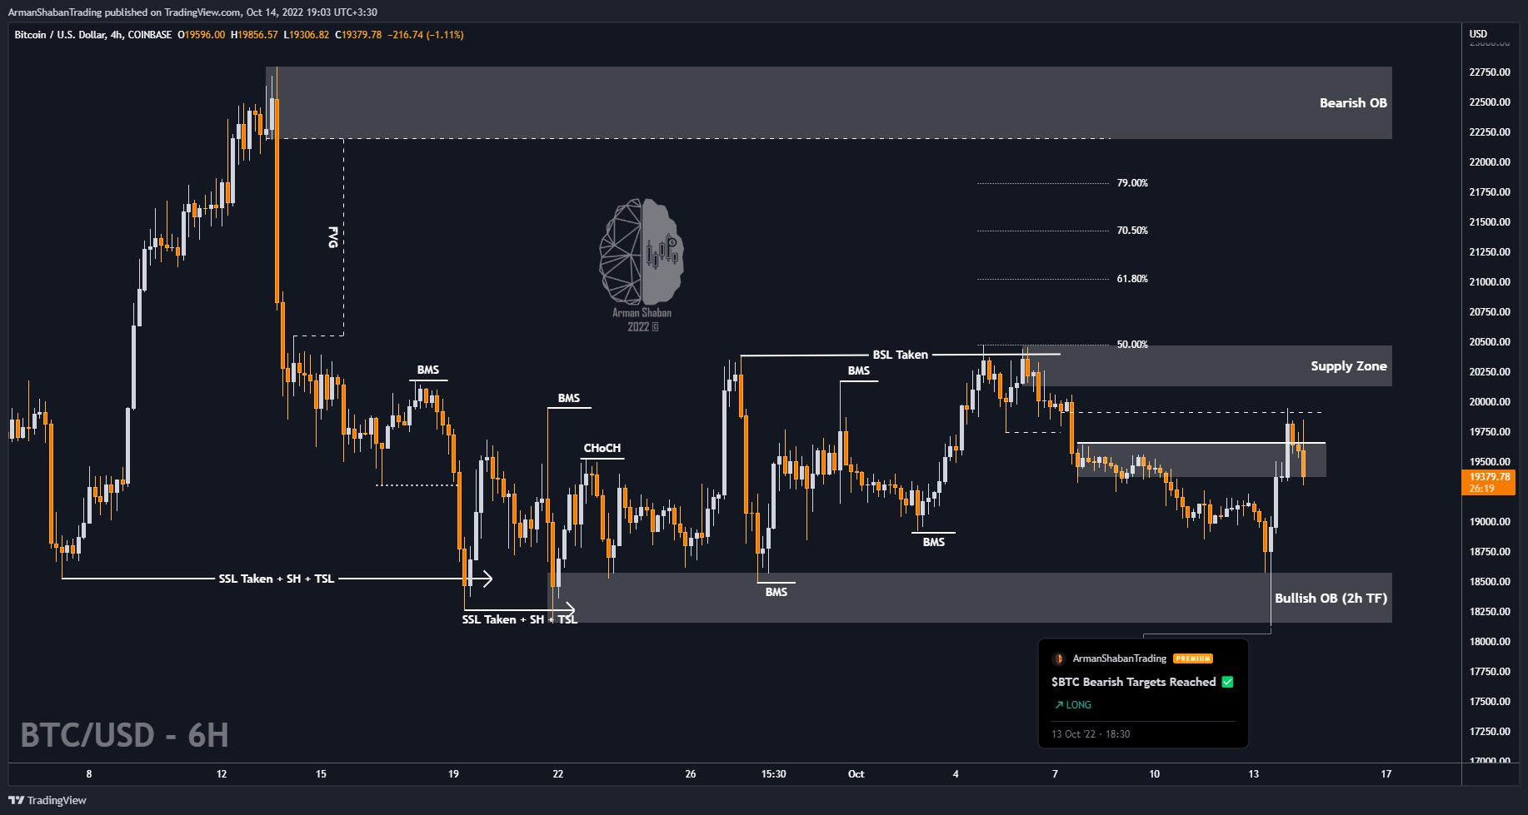
Task: Click the 17250.00 price axis value
Action: coord(1490,732)
